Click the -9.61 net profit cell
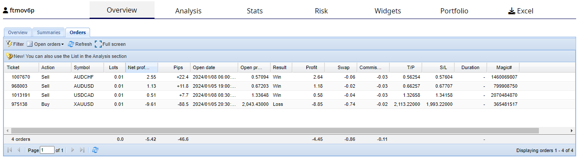The height and width of the screenshot is (162, 580). [142, 104]
